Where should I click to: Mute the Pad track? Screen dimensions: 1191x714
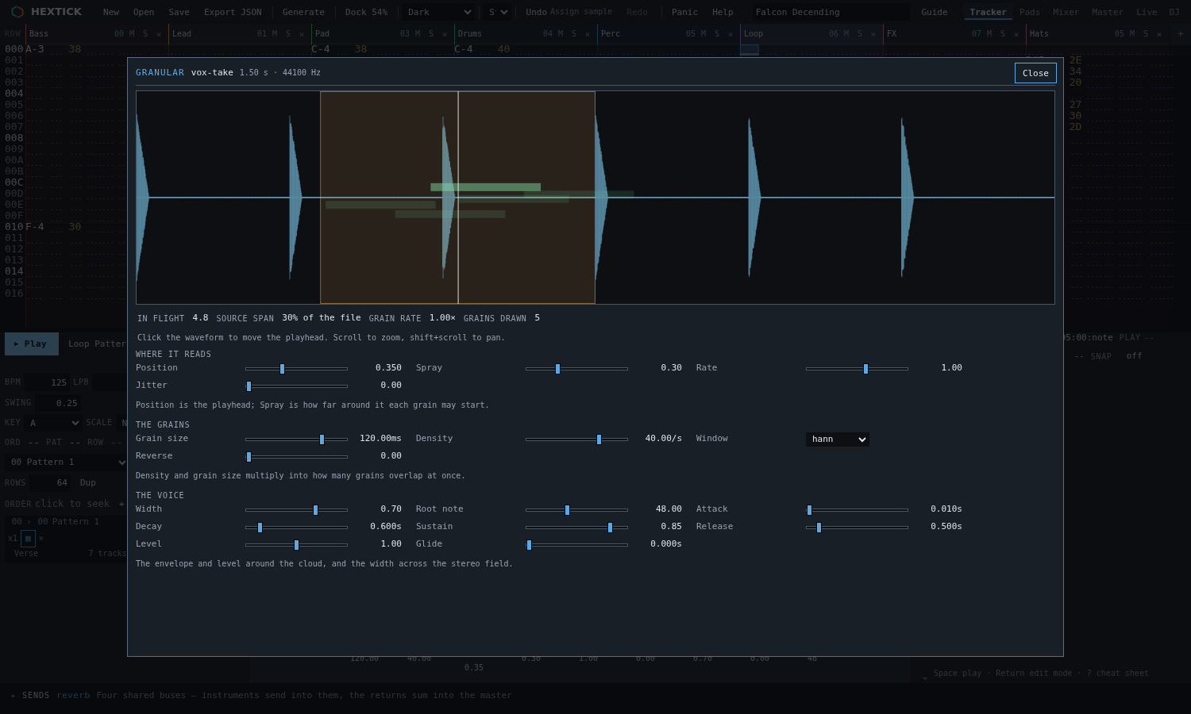(418, 34)
